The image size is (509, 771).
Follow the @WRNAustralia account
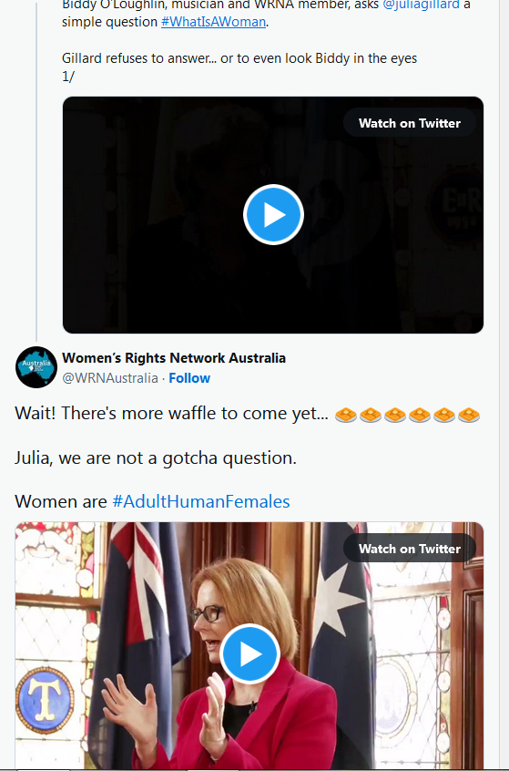189,378
